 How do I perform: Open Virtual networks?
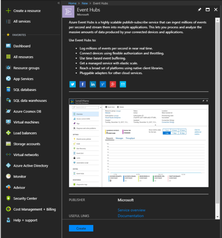pyautogui.click(x=22, y=155)
